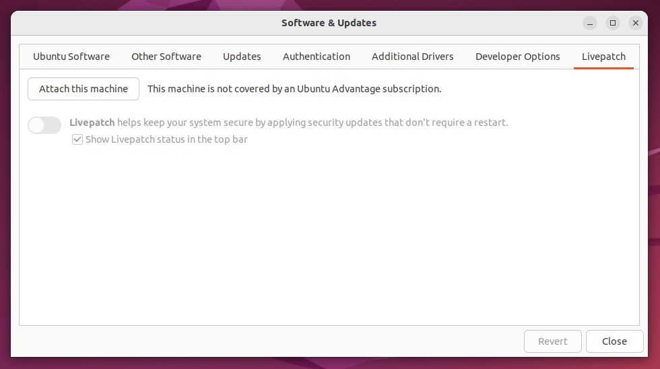This screenshot has width=660, height=369.
Task: Open the Additional Drivers tab
Action: click(413, 57)
